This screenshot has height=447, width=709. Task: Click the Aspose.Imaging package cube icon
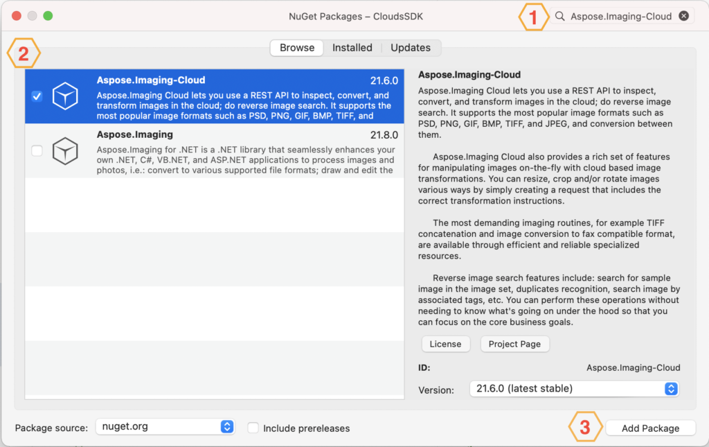(x=65, y=150)
